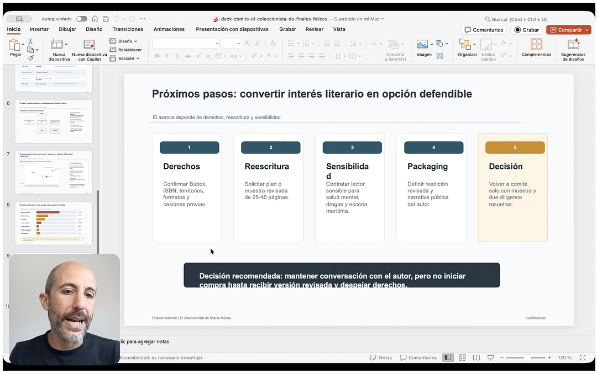Open file location chevron after Guardado en mi Mac

pos(383,19)
